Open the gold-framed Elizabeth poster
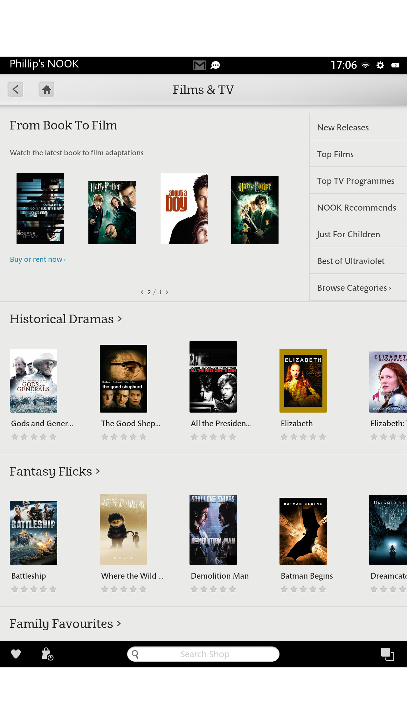This screenshot has height=724, width=407. pyautogui.click(x=303, y=381)
